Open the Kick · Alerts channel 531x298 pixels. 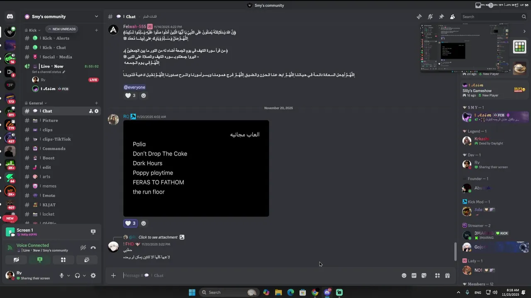61,38
